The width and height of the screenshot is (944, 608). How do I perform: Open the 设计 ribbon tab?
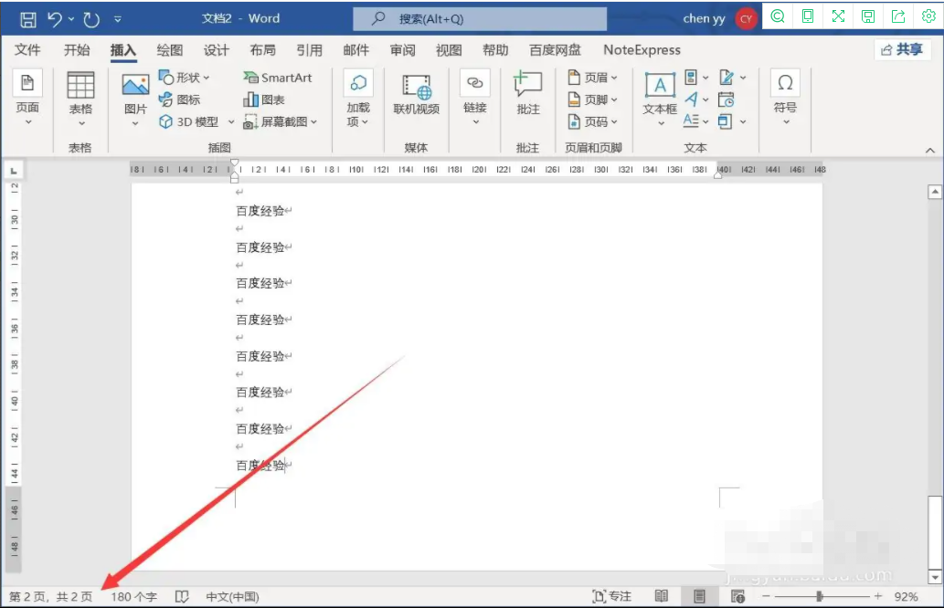pos(216,50)
